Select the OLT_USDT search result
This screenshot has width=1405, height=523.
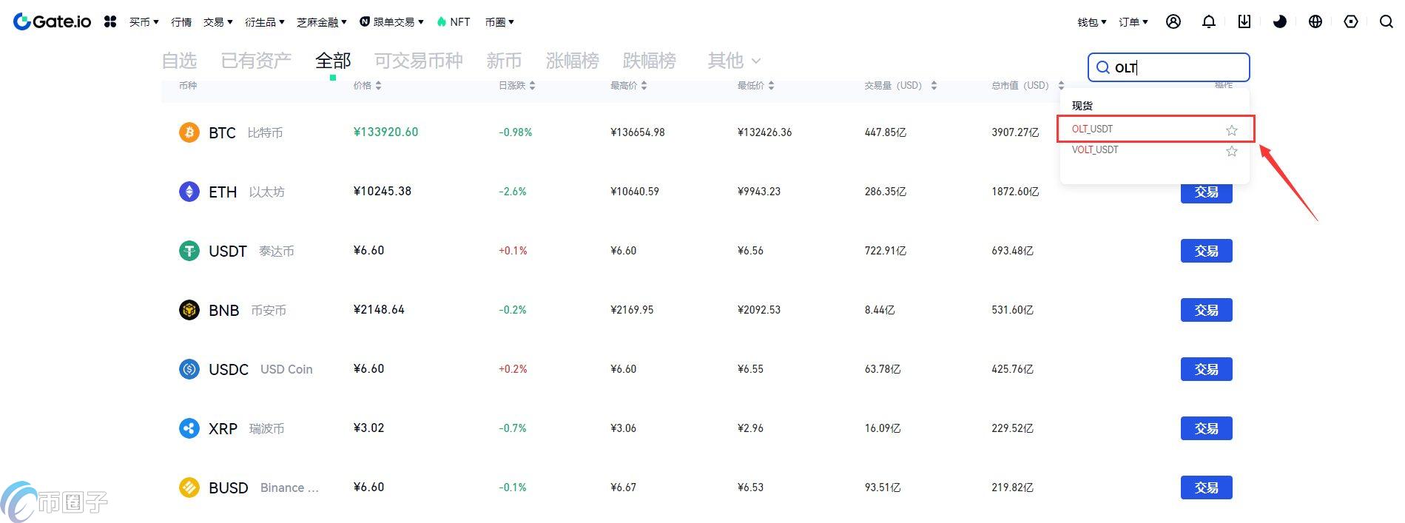(x=1156, y=129)
